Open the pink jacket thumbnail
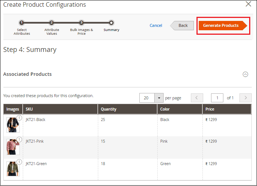 point(13,147)
